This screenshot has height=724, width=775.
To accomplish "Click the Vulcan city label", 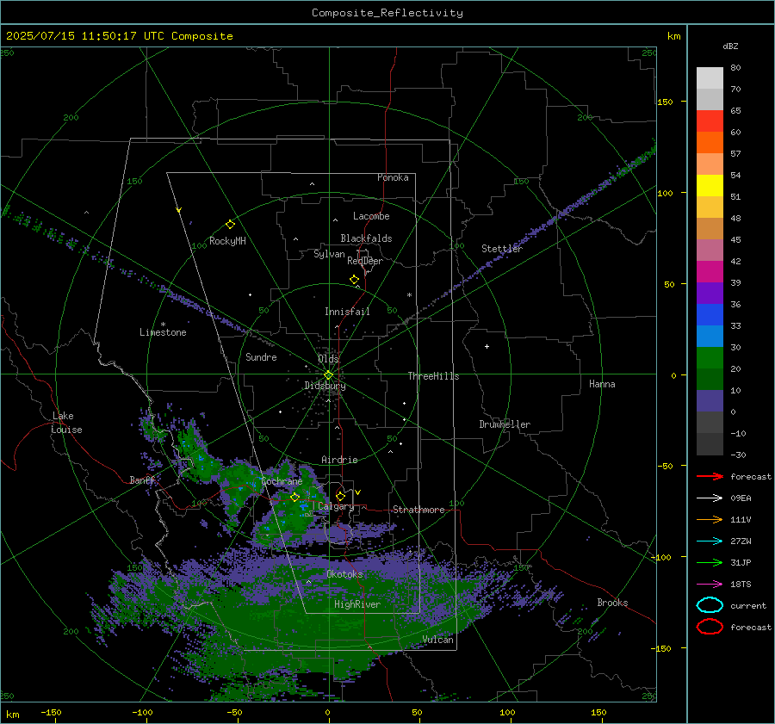I will pos(438,640).
